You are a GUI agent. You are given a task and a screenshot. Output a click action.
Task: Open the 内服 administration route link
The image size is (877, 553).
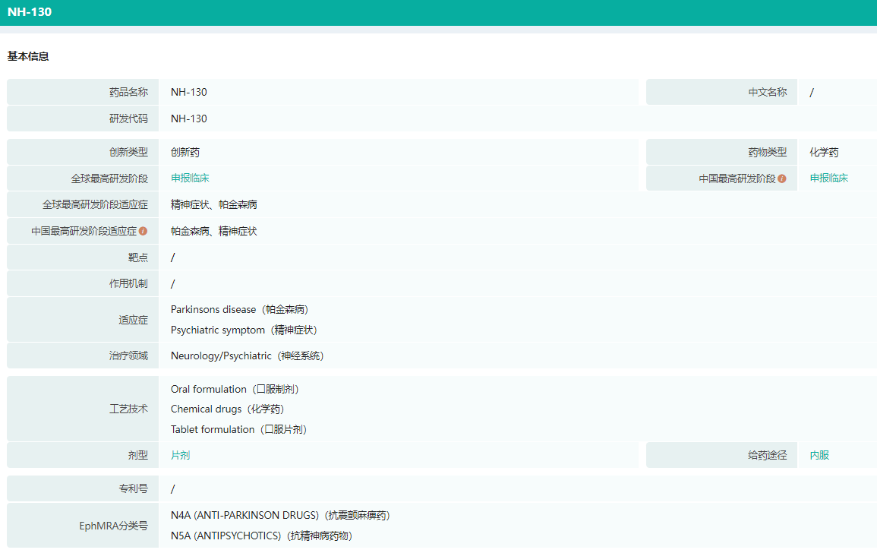click(x=819, y=456)
